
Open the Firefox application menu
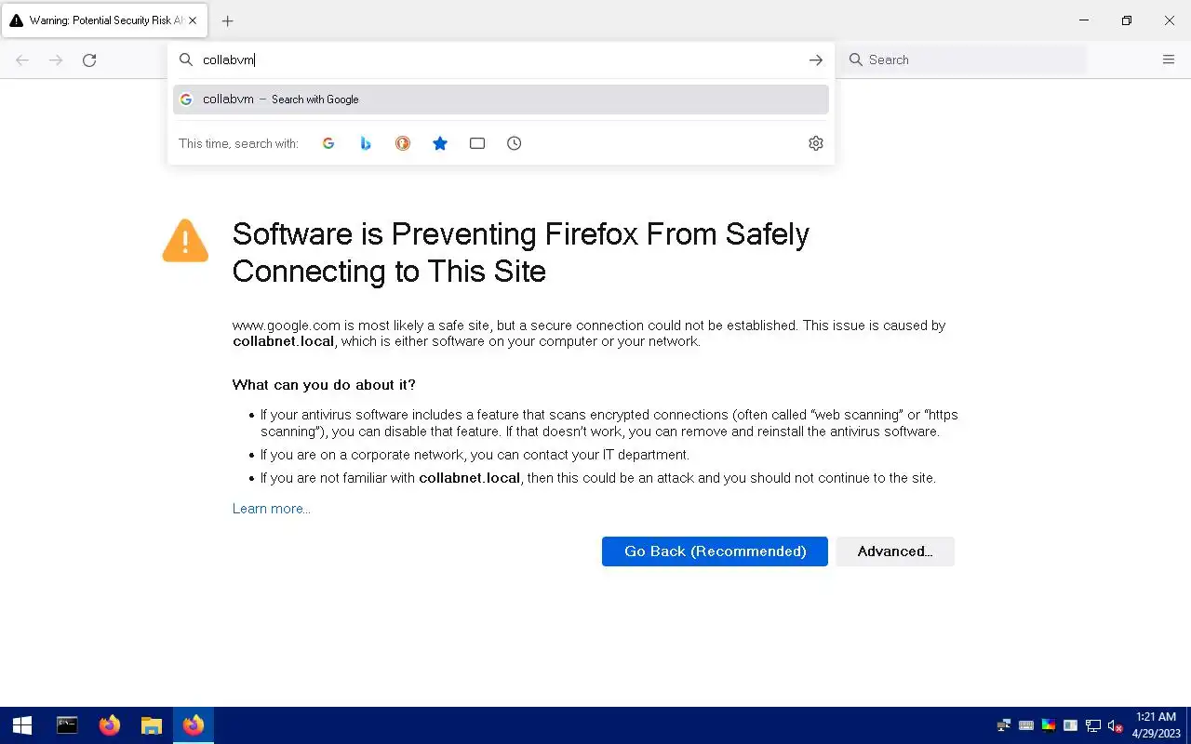coord(1169,60)
